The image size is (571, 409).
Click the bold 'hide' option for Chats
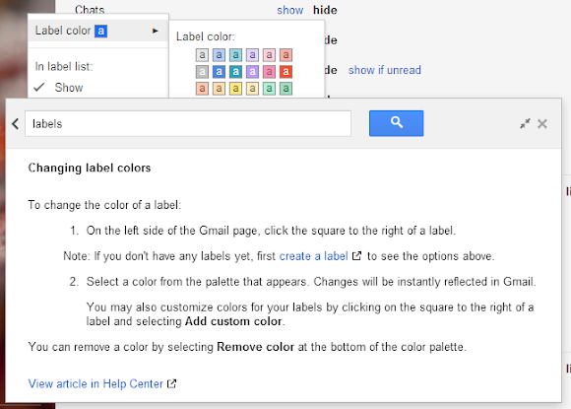pyautogui.click(x=325, y=10)
